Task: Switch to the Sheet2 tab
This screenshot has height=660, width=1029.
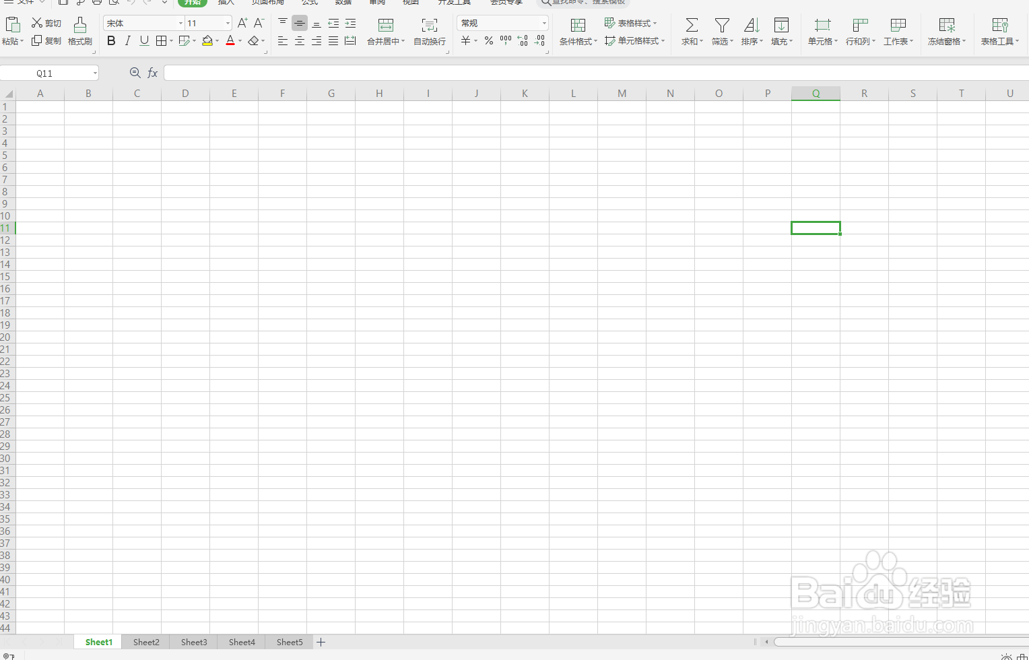Action: 146,642
